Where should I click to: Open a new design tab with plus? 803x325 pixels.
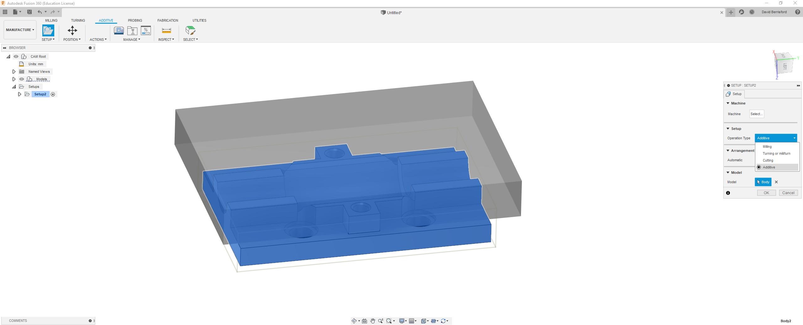(x=731, y=12)
